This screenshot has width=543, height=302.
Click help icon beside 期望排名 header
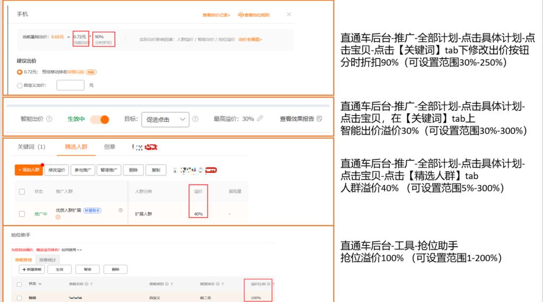217,284
